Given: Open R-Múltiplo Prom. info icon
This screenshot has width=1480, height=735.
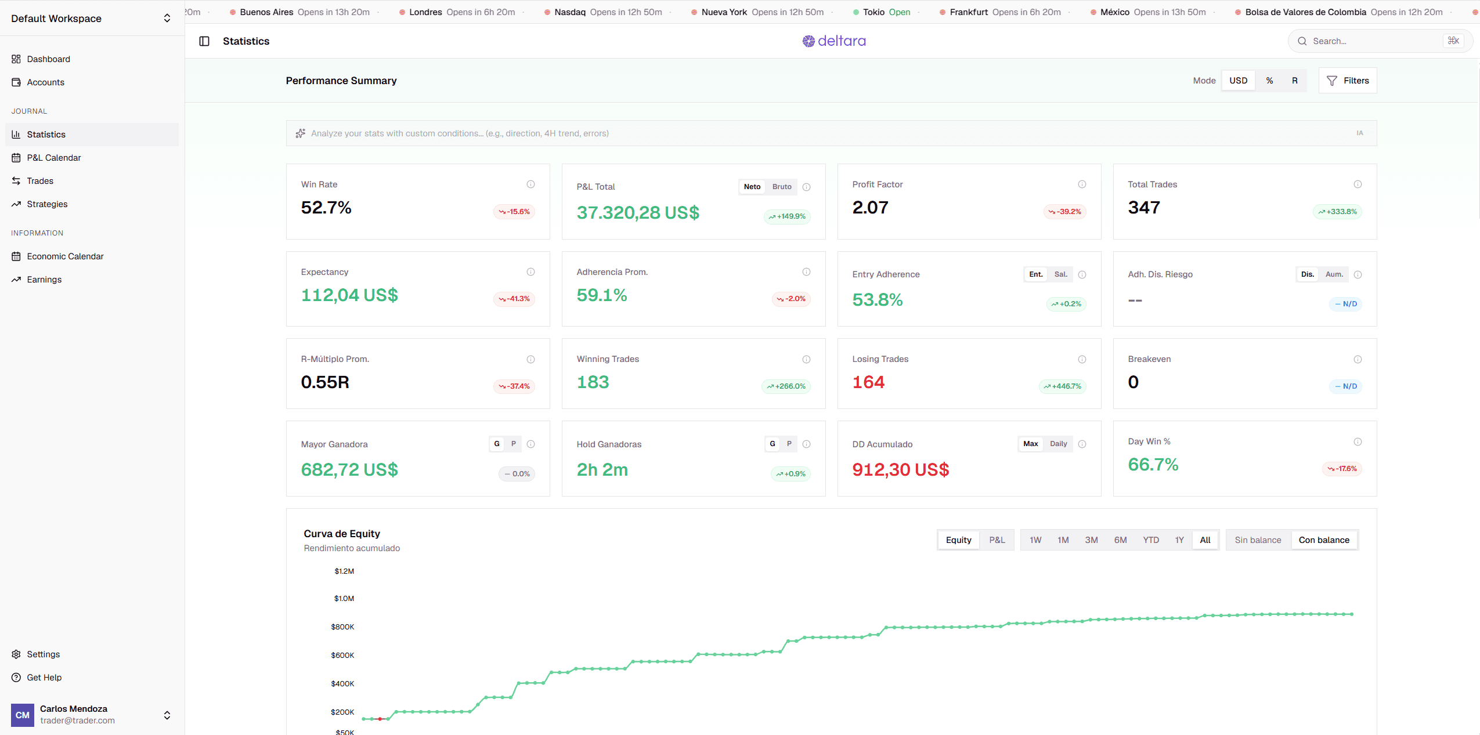Looking at the screenshot, I should [x=530, y=360].
